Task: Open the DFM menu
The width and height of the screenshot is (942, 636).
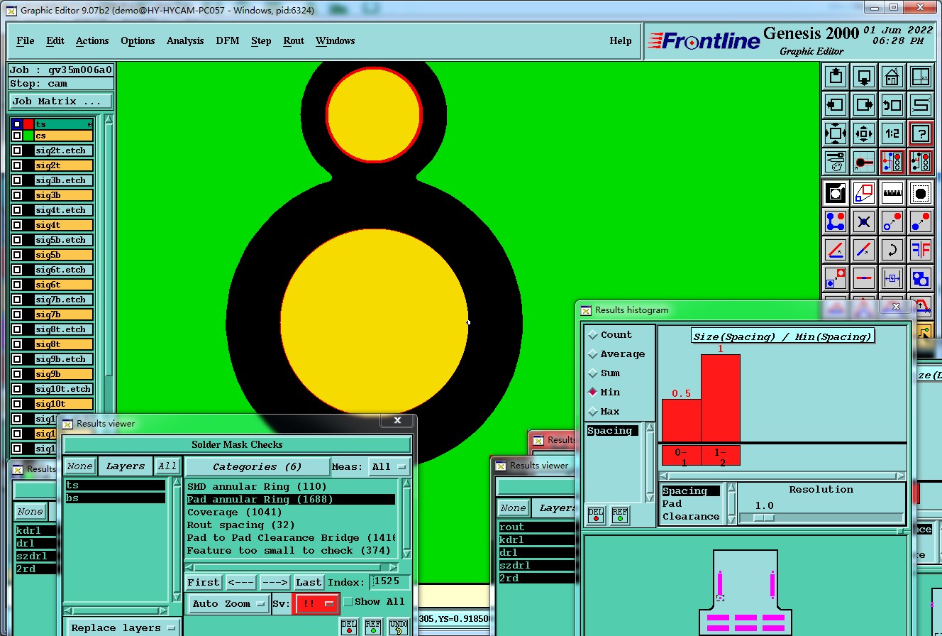Action: (x=228, y=41)
